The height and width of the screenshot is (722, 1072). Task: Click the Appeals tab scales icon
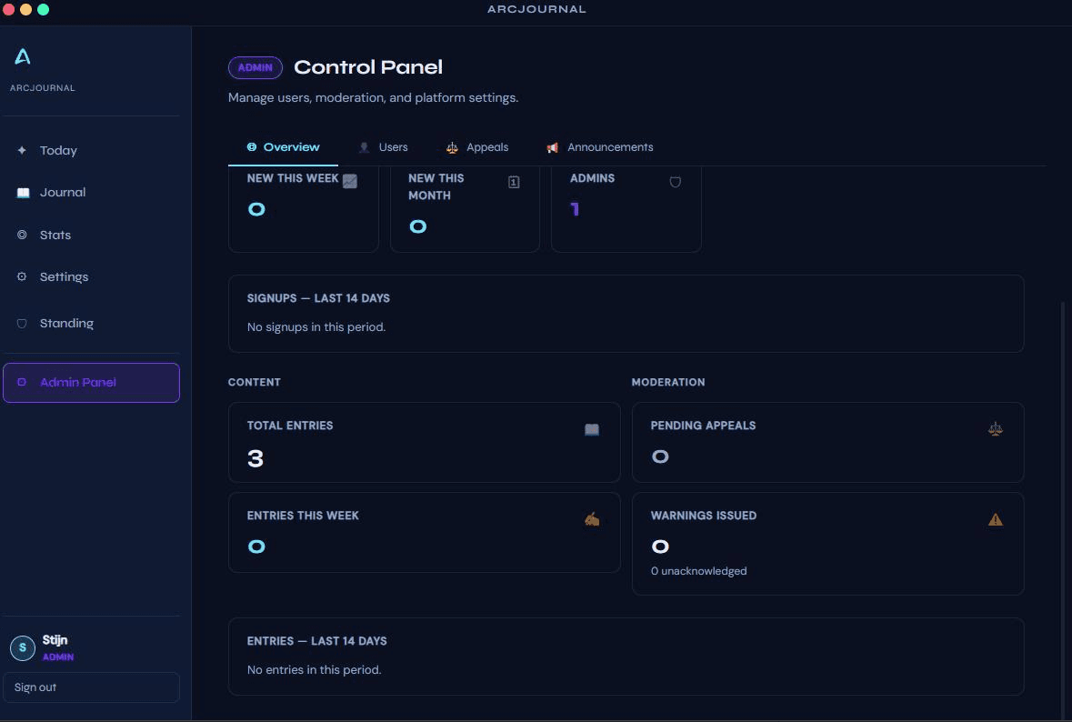452,147
